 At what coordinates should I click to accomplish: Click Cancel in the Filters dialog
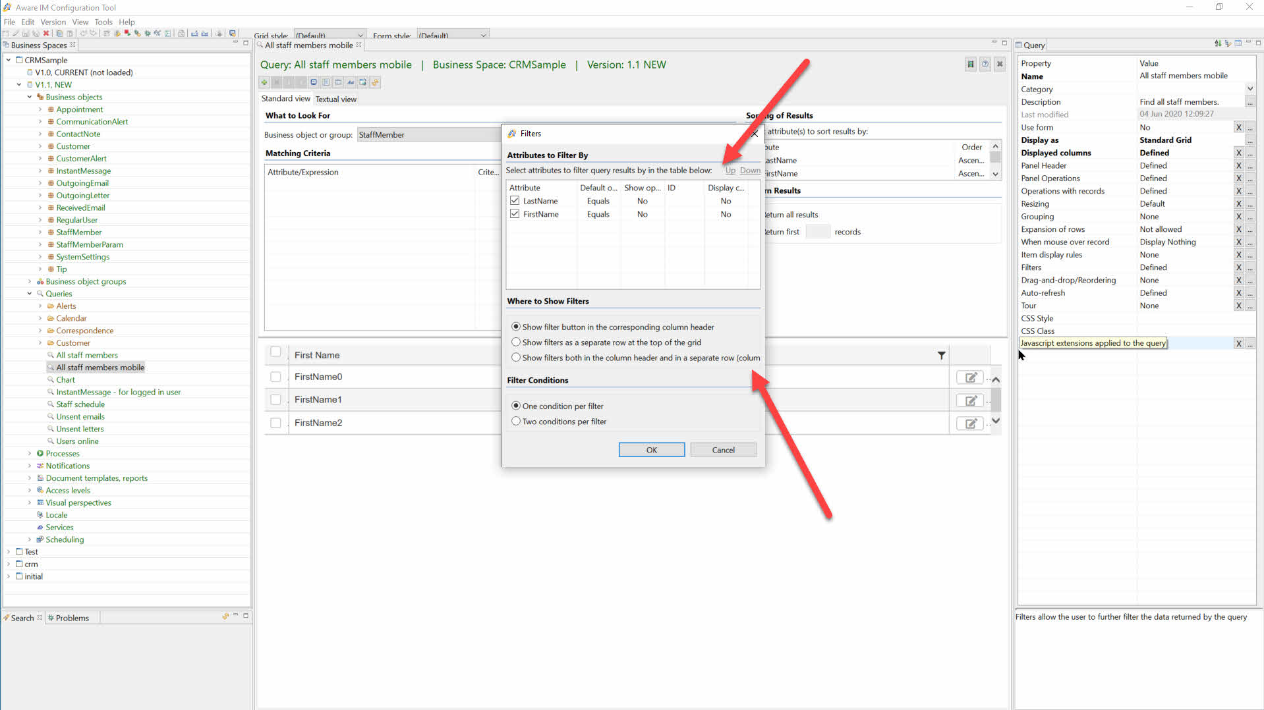(723, 450)
